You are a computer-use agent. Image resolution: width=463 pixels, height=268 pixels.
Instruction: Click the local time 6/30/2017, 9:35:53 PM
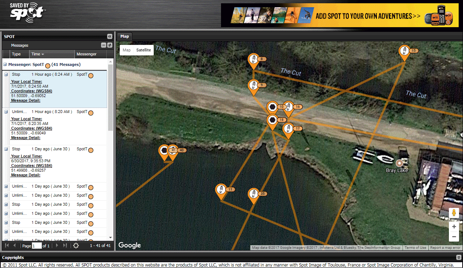coord(31,161)
